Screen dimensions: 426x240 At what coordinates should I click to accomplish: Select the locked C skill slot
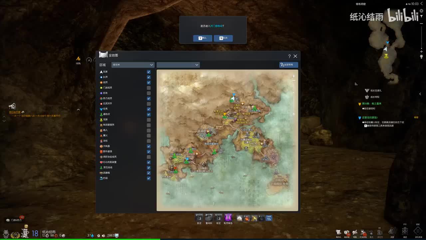218,218
